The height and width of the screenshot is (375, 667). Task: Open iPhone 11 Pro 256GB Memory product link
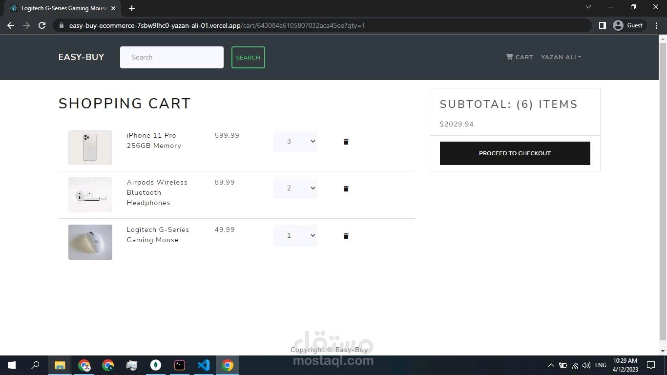tap(154, 141)
